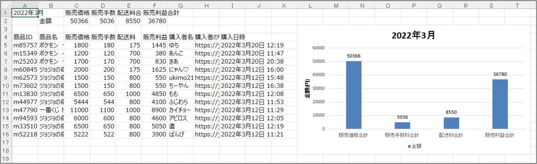
Task: Click the 配送料合計 bar in the chart
Action: tap(451, 123)
